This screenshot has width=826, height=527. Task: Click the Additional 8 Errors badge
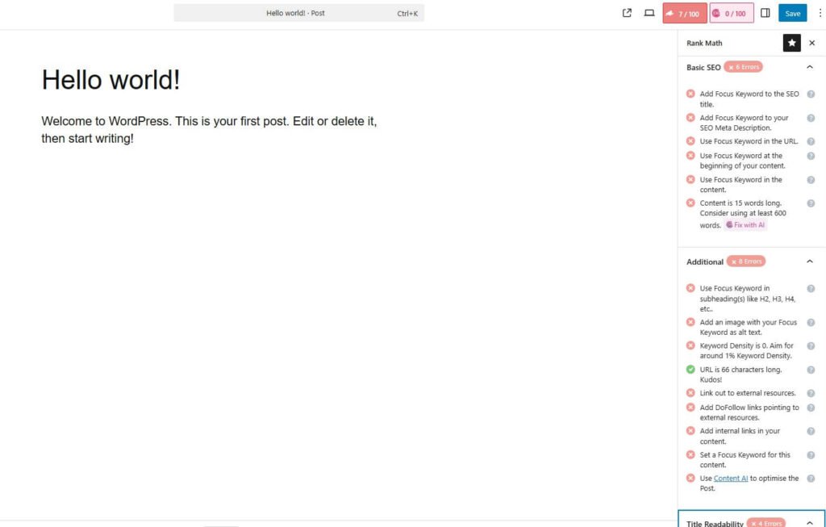(746, 261)
